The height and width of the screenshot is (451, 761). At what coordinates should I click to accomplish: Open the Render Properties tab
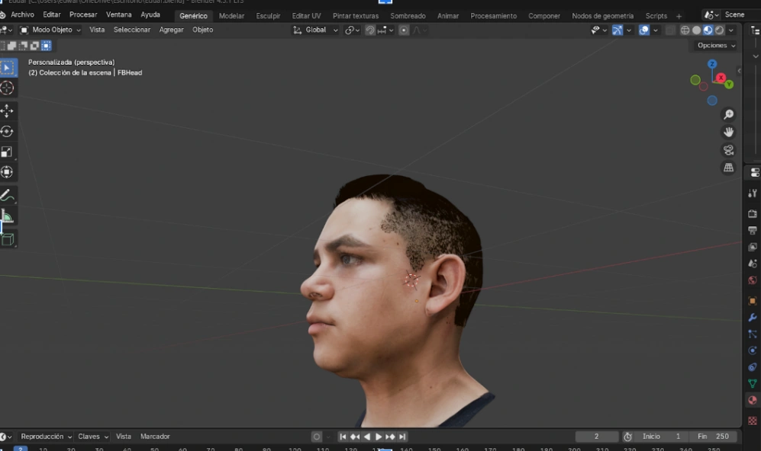(x=752, y=213)
